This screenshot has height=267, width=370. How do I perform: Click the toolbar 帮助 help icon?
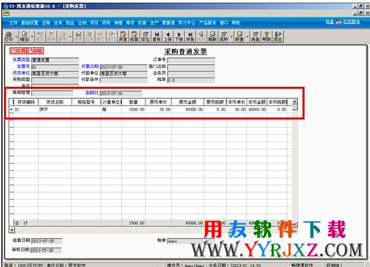266,36
